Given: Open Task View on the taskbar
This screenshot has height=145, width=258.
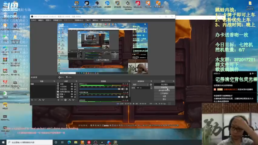Looking at the screenshot, I should (62, 142).
